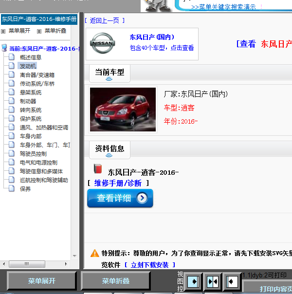Click chevron icon under 资料信息 tab
Viewport: 292px width, 294px height.
109,155
